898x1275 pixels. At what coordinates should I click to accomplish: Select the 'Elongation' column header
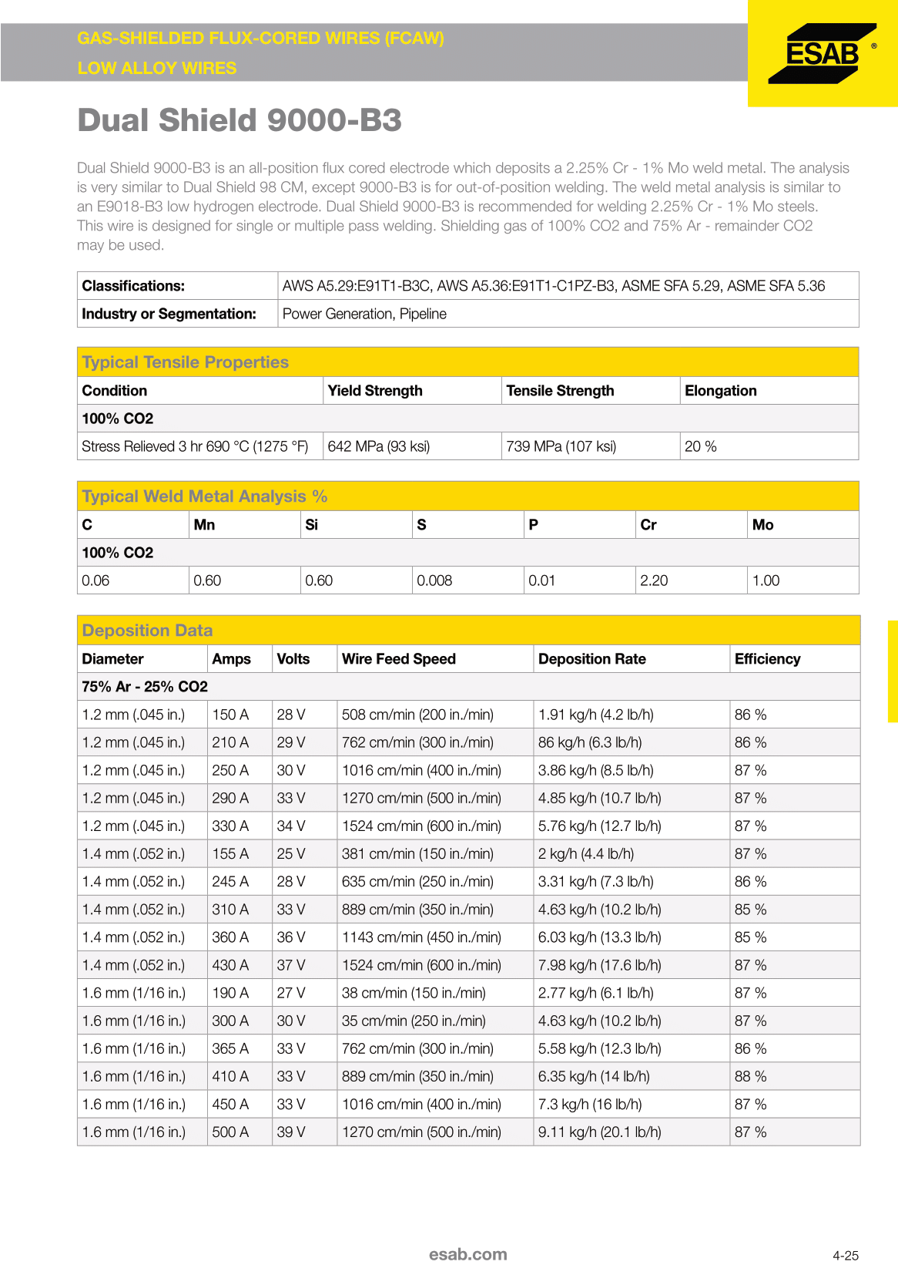pos(769,391)
